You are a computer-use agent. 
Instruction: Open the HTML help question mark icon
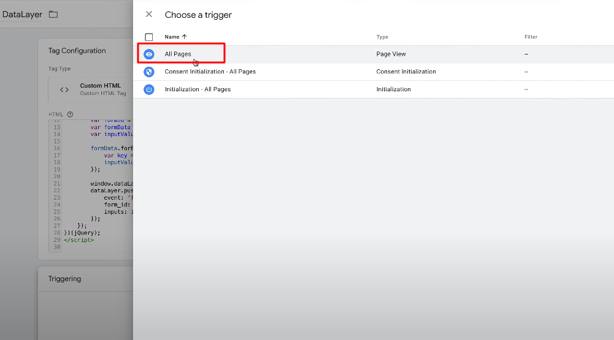[70, 115]
